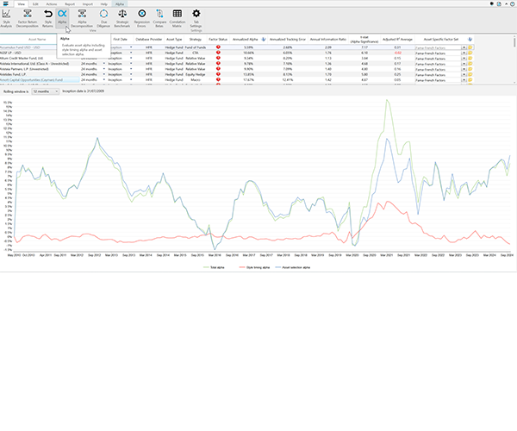
Task: Open 24 months window dropdown for Arnott Capital
Action: (104, 80)
